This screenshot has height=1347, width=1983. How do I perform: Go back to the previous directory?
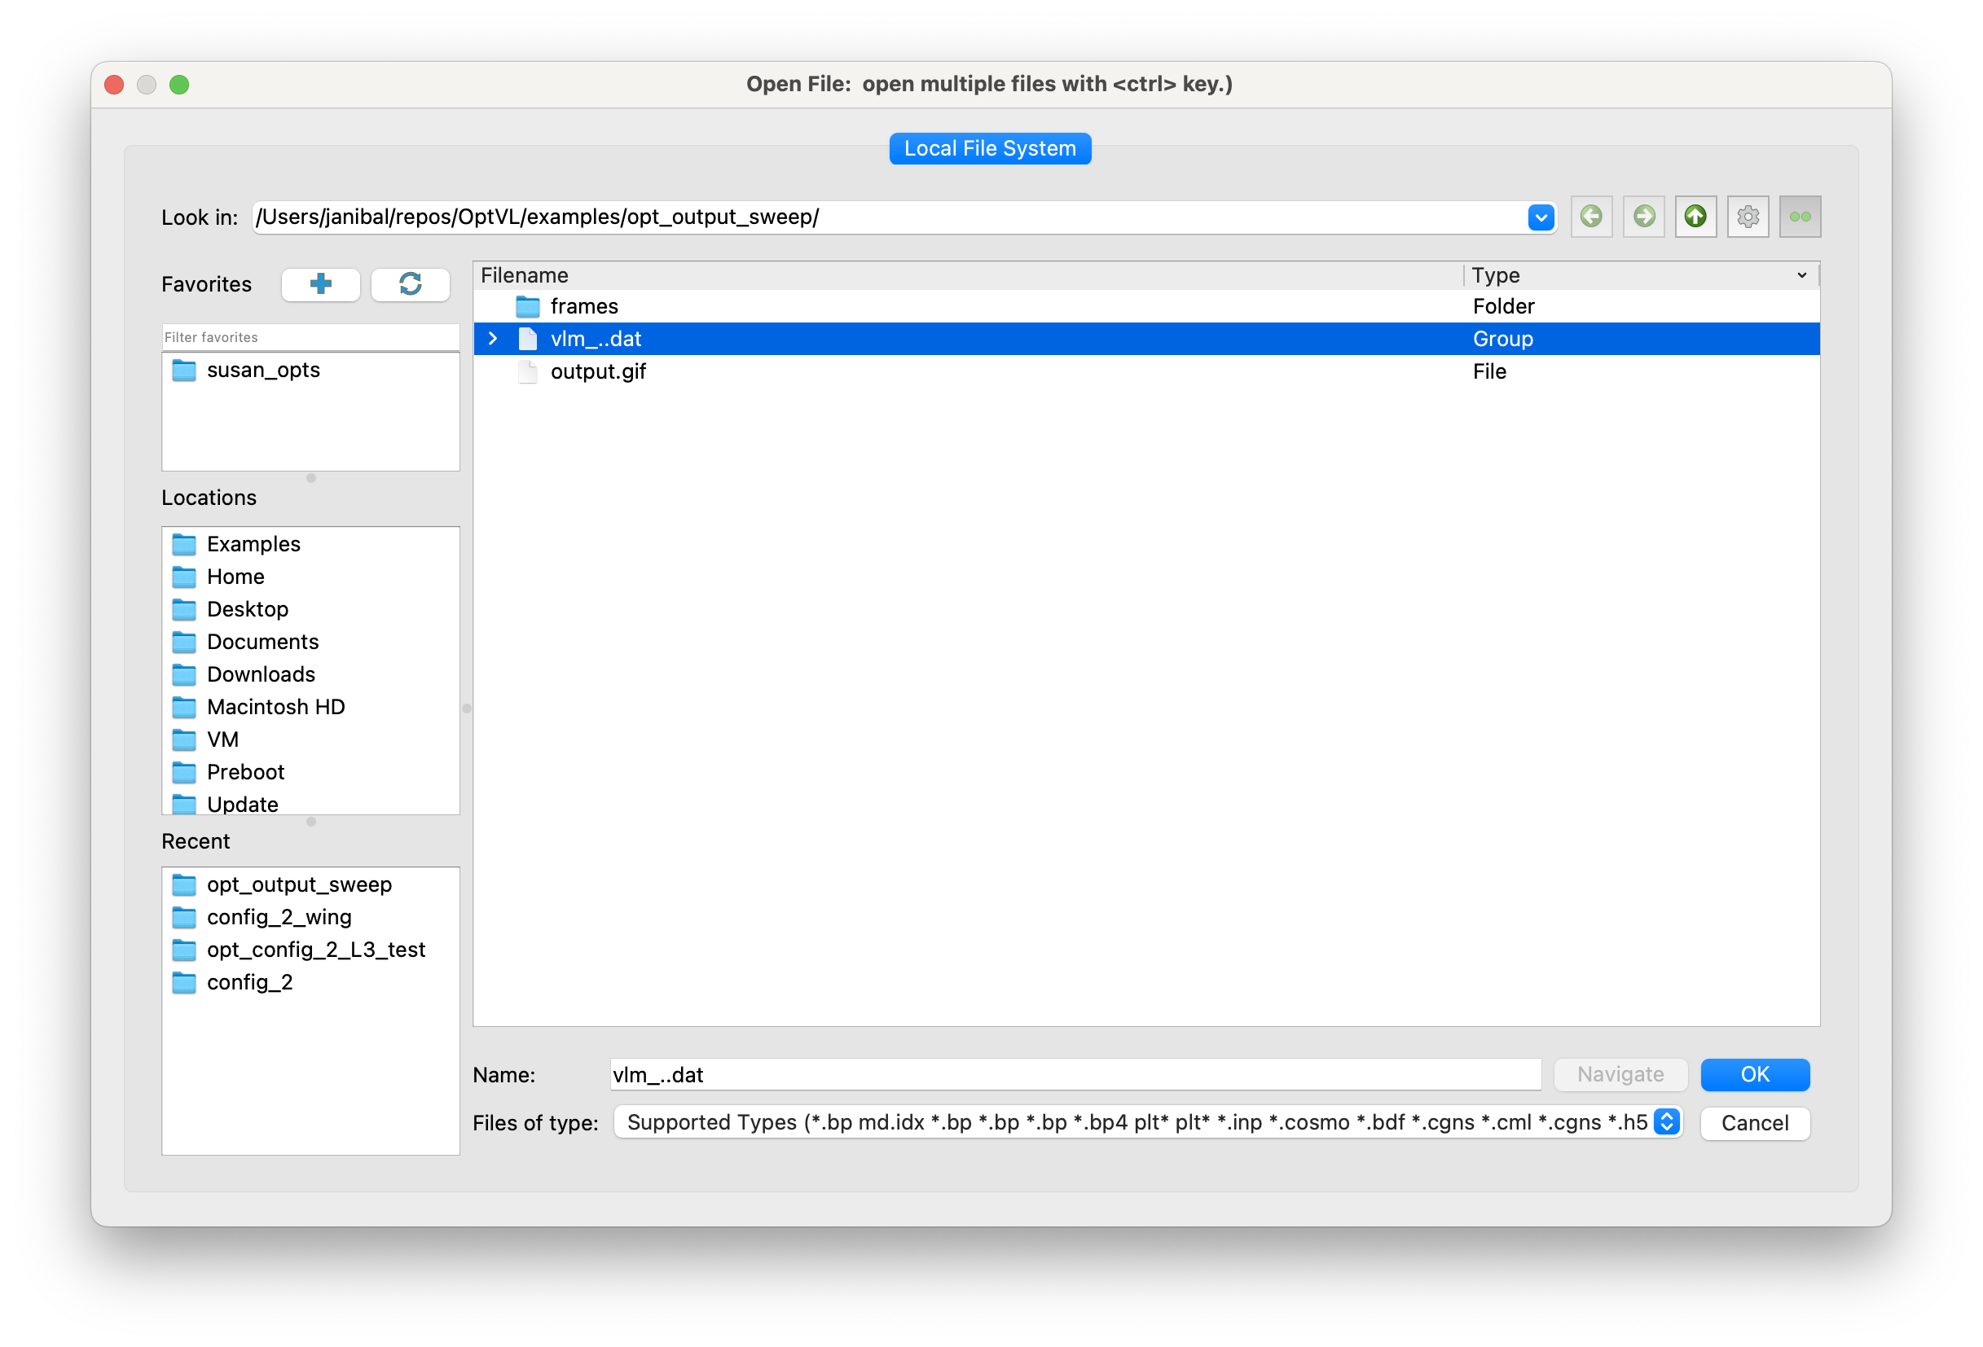tap(1591, 217)
